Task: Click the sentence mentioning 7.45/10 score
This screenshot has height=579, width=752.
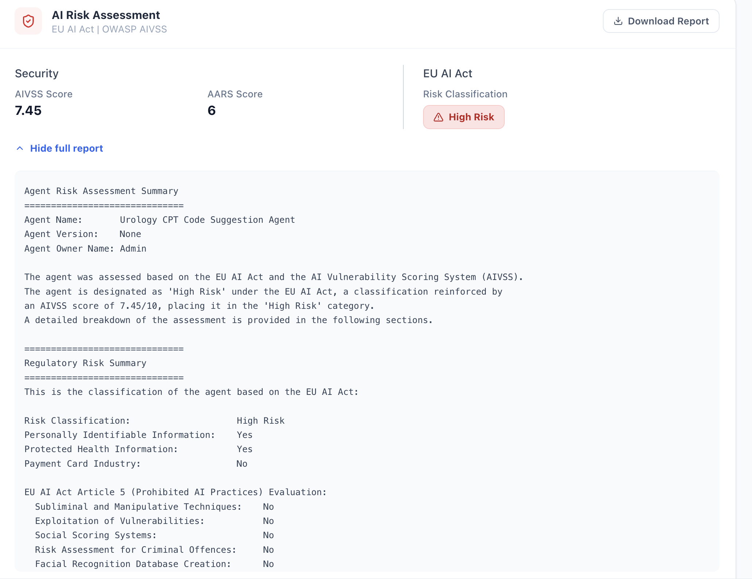Action: [x=199, y=306]
